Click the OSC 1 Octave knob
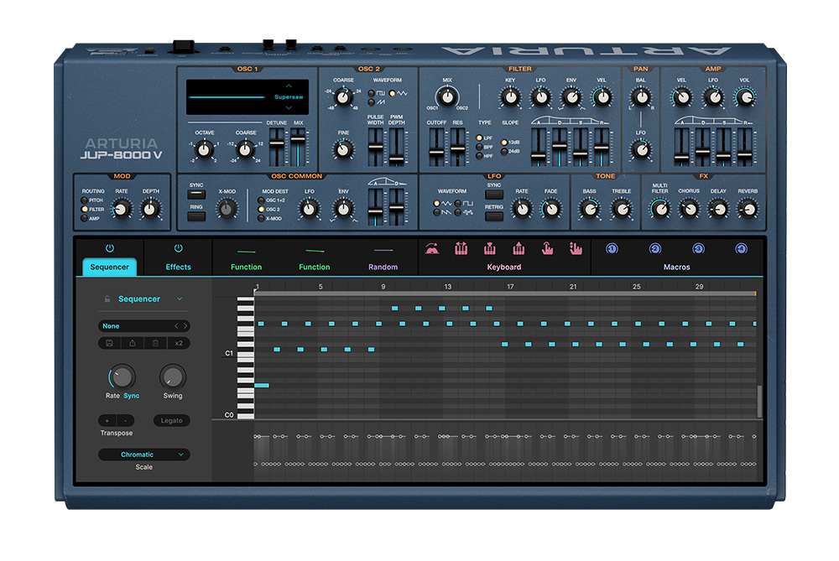Image resolution: width=839 pixels, height=561 pixels. pos(204,150)
